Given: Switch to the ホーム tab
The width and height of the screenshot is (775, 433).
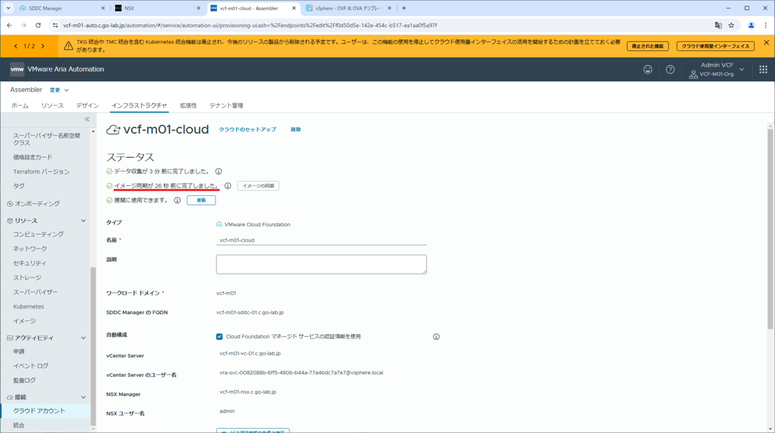Looking at the screenshot, I should pos(20,105).
